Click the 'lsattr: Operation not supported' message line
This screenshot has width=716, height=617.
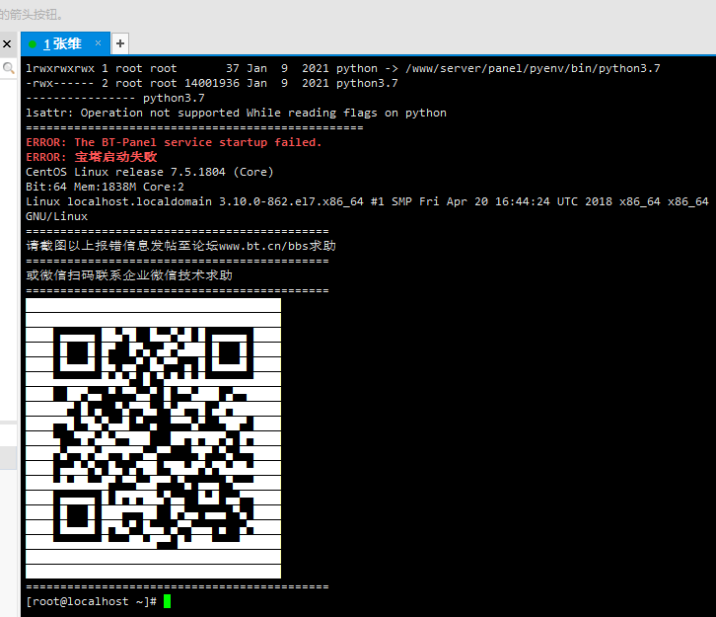pyautogui.click(x=236, y=113)
